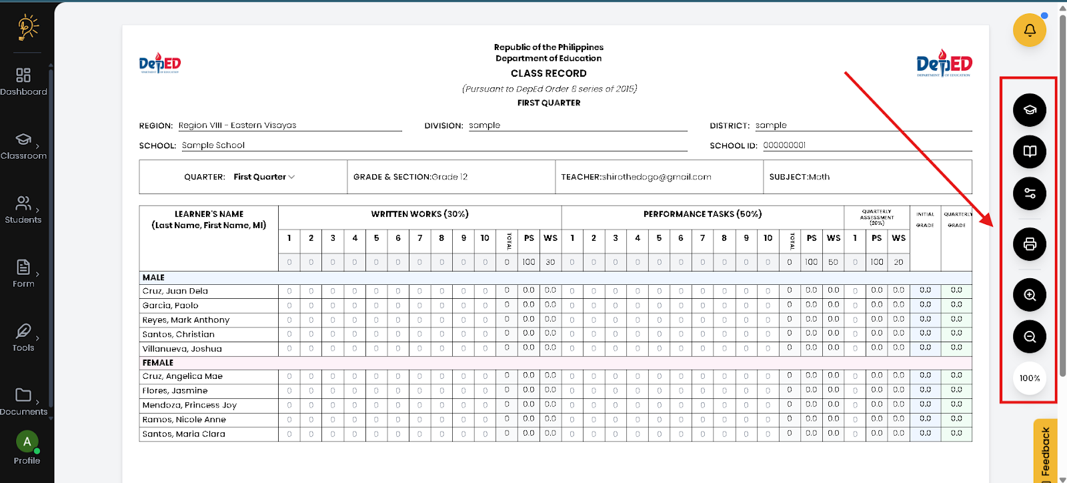Viewport: 1067px width, 483px height.
Task: Open the Profile avatar
Action: pos(27,442)
